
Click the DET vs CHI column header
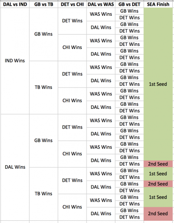pos(72,4)
